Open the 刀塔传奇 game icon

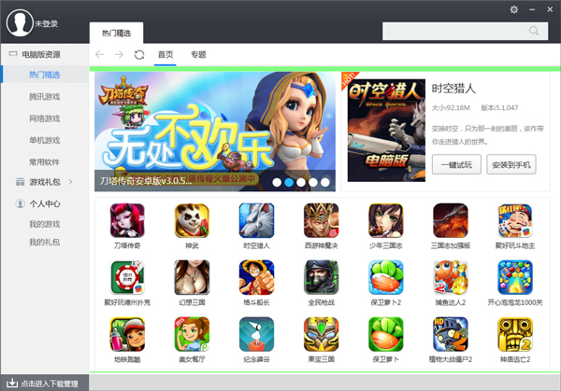point(127,220)
